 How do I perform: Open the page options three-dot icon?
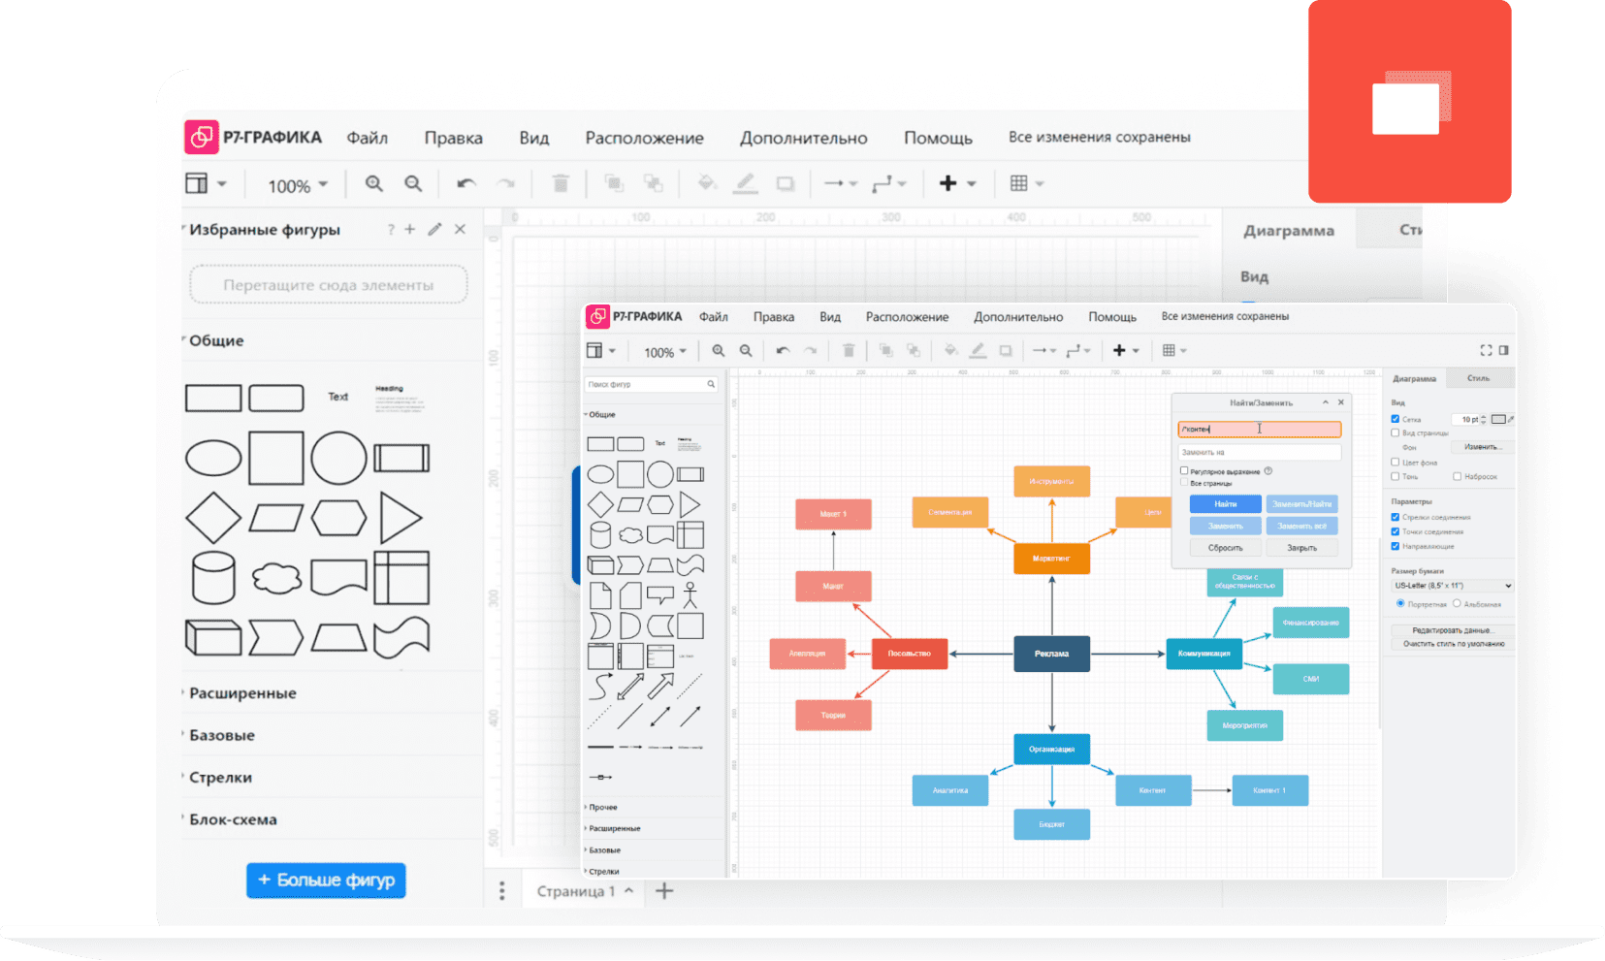(501, 891)
